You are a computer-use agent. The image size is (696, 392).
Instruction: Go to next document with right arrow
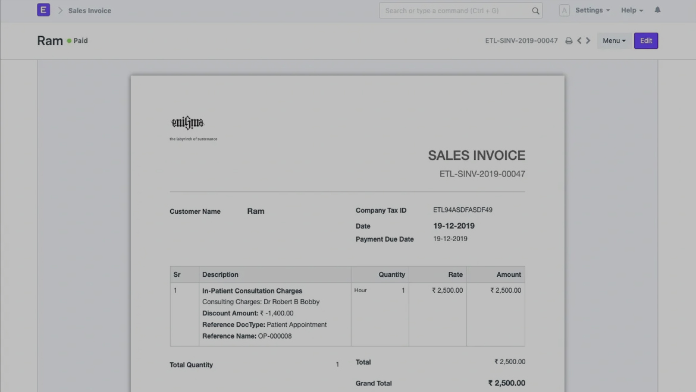tap(588, 41)
